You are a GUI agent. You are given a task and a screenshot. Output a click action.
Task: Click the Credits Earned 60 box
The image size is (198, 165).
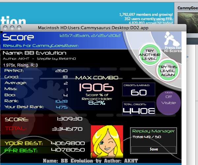coord(139,90)
